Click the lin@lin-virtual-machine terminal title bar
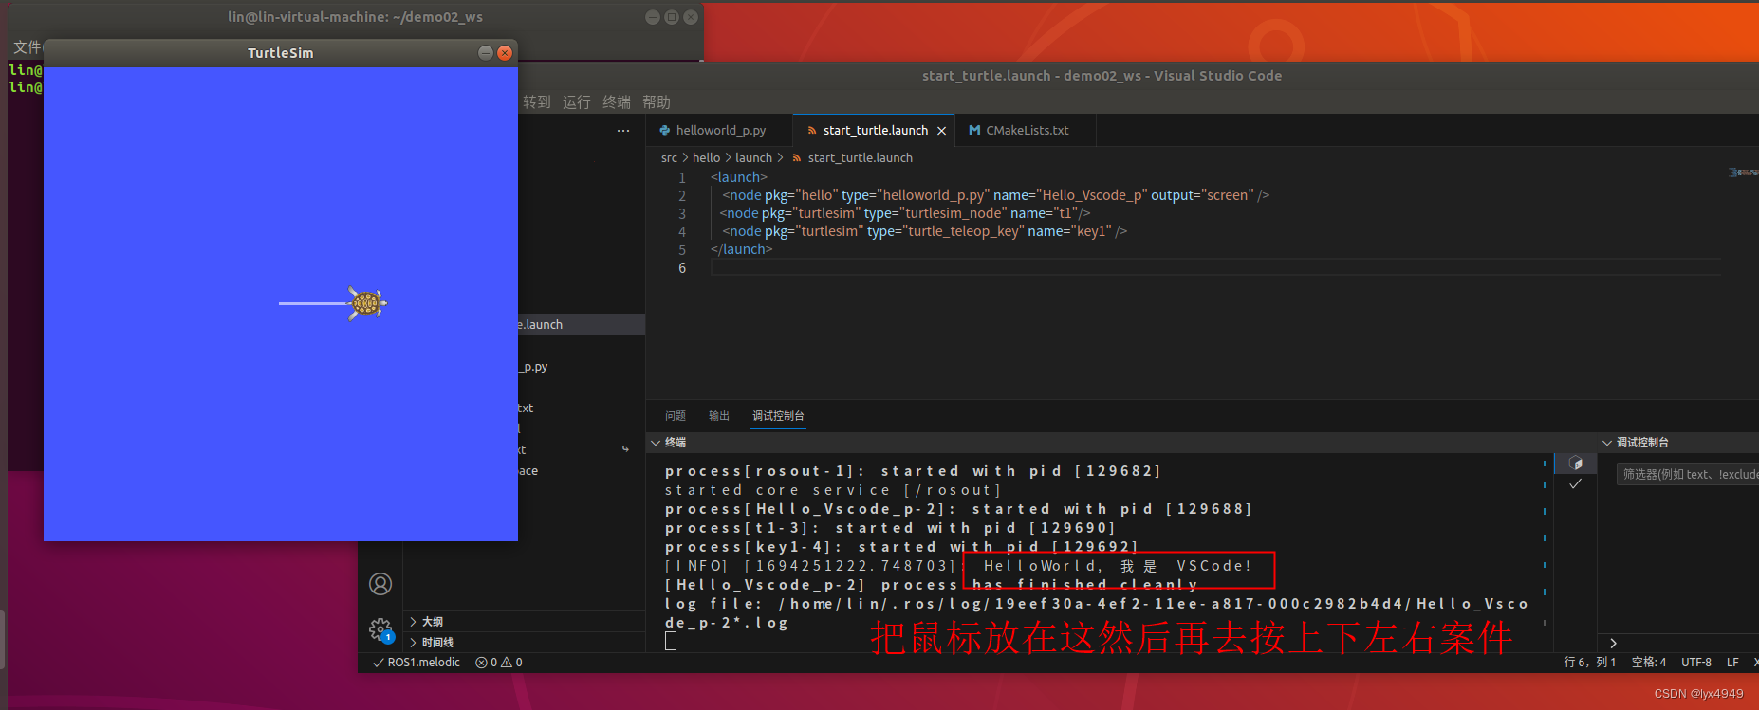 355,17
